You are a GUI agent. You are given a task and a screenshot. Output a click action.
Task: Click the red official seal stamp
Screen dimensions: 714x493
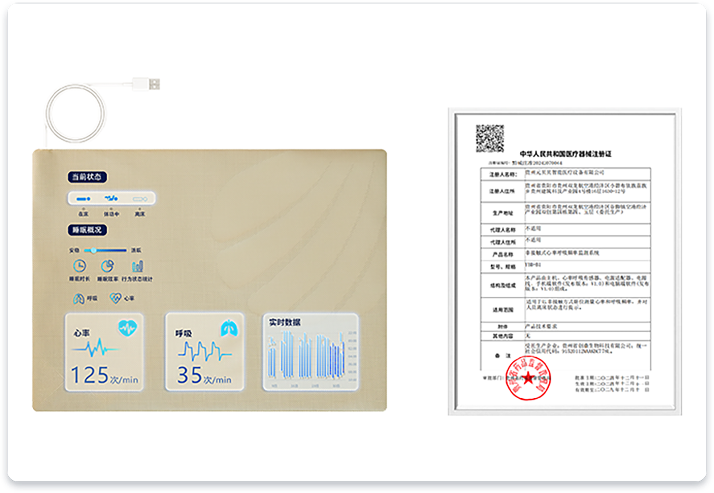(528, 379)
